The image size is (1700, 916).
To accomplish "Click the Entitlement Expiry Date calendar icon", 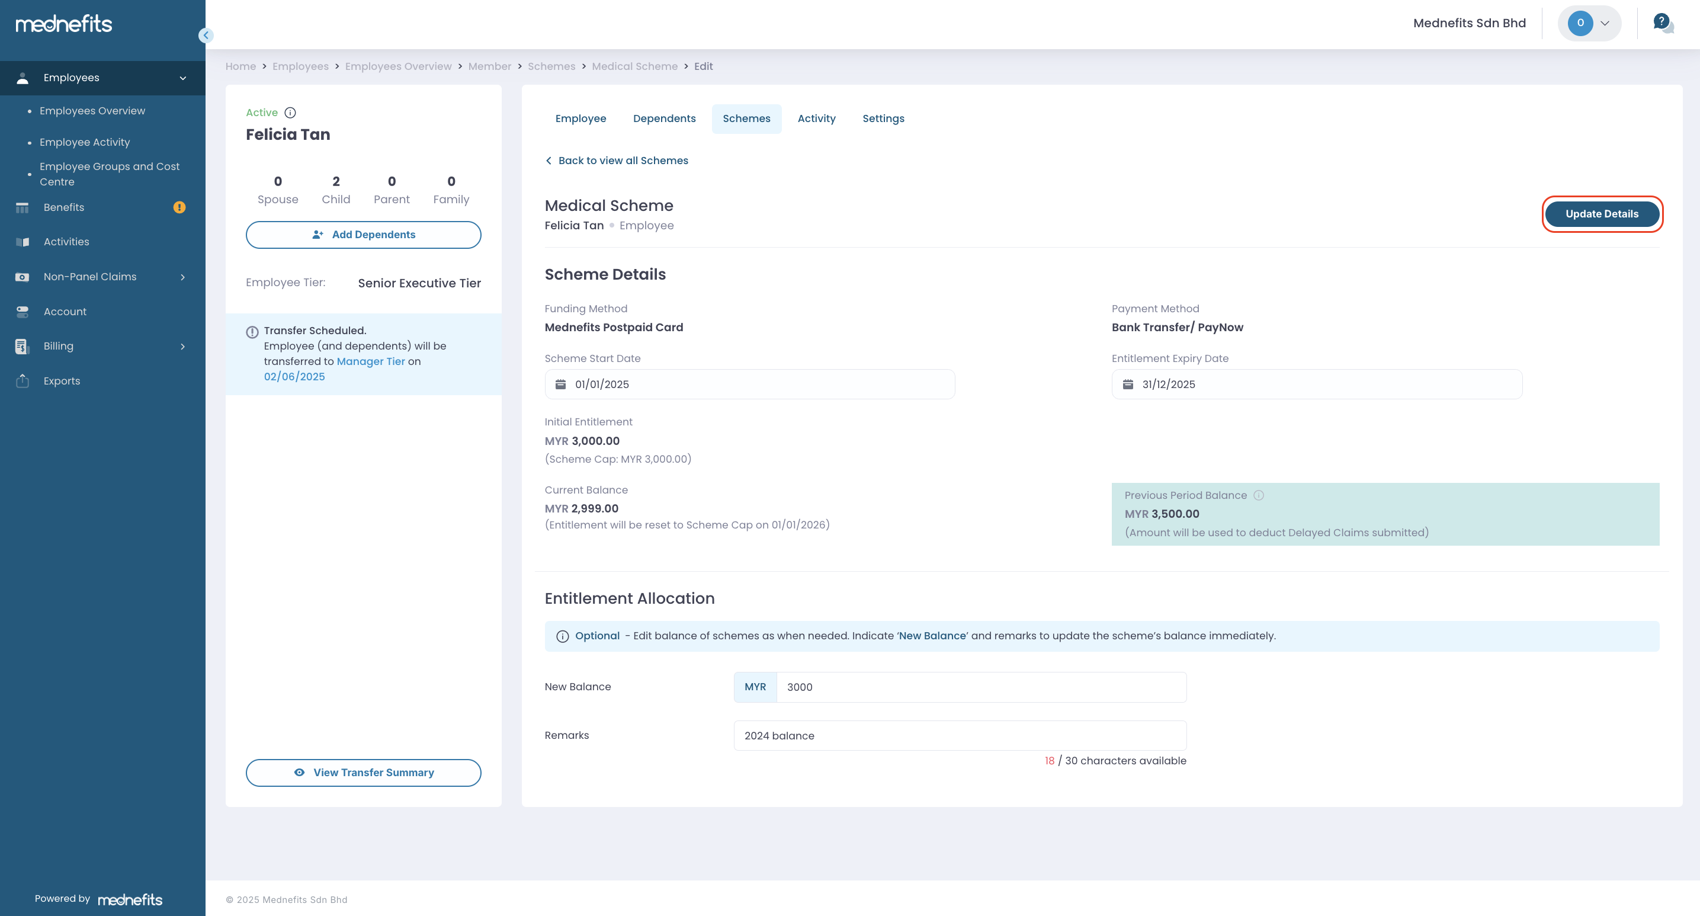I will point(1128,385).
